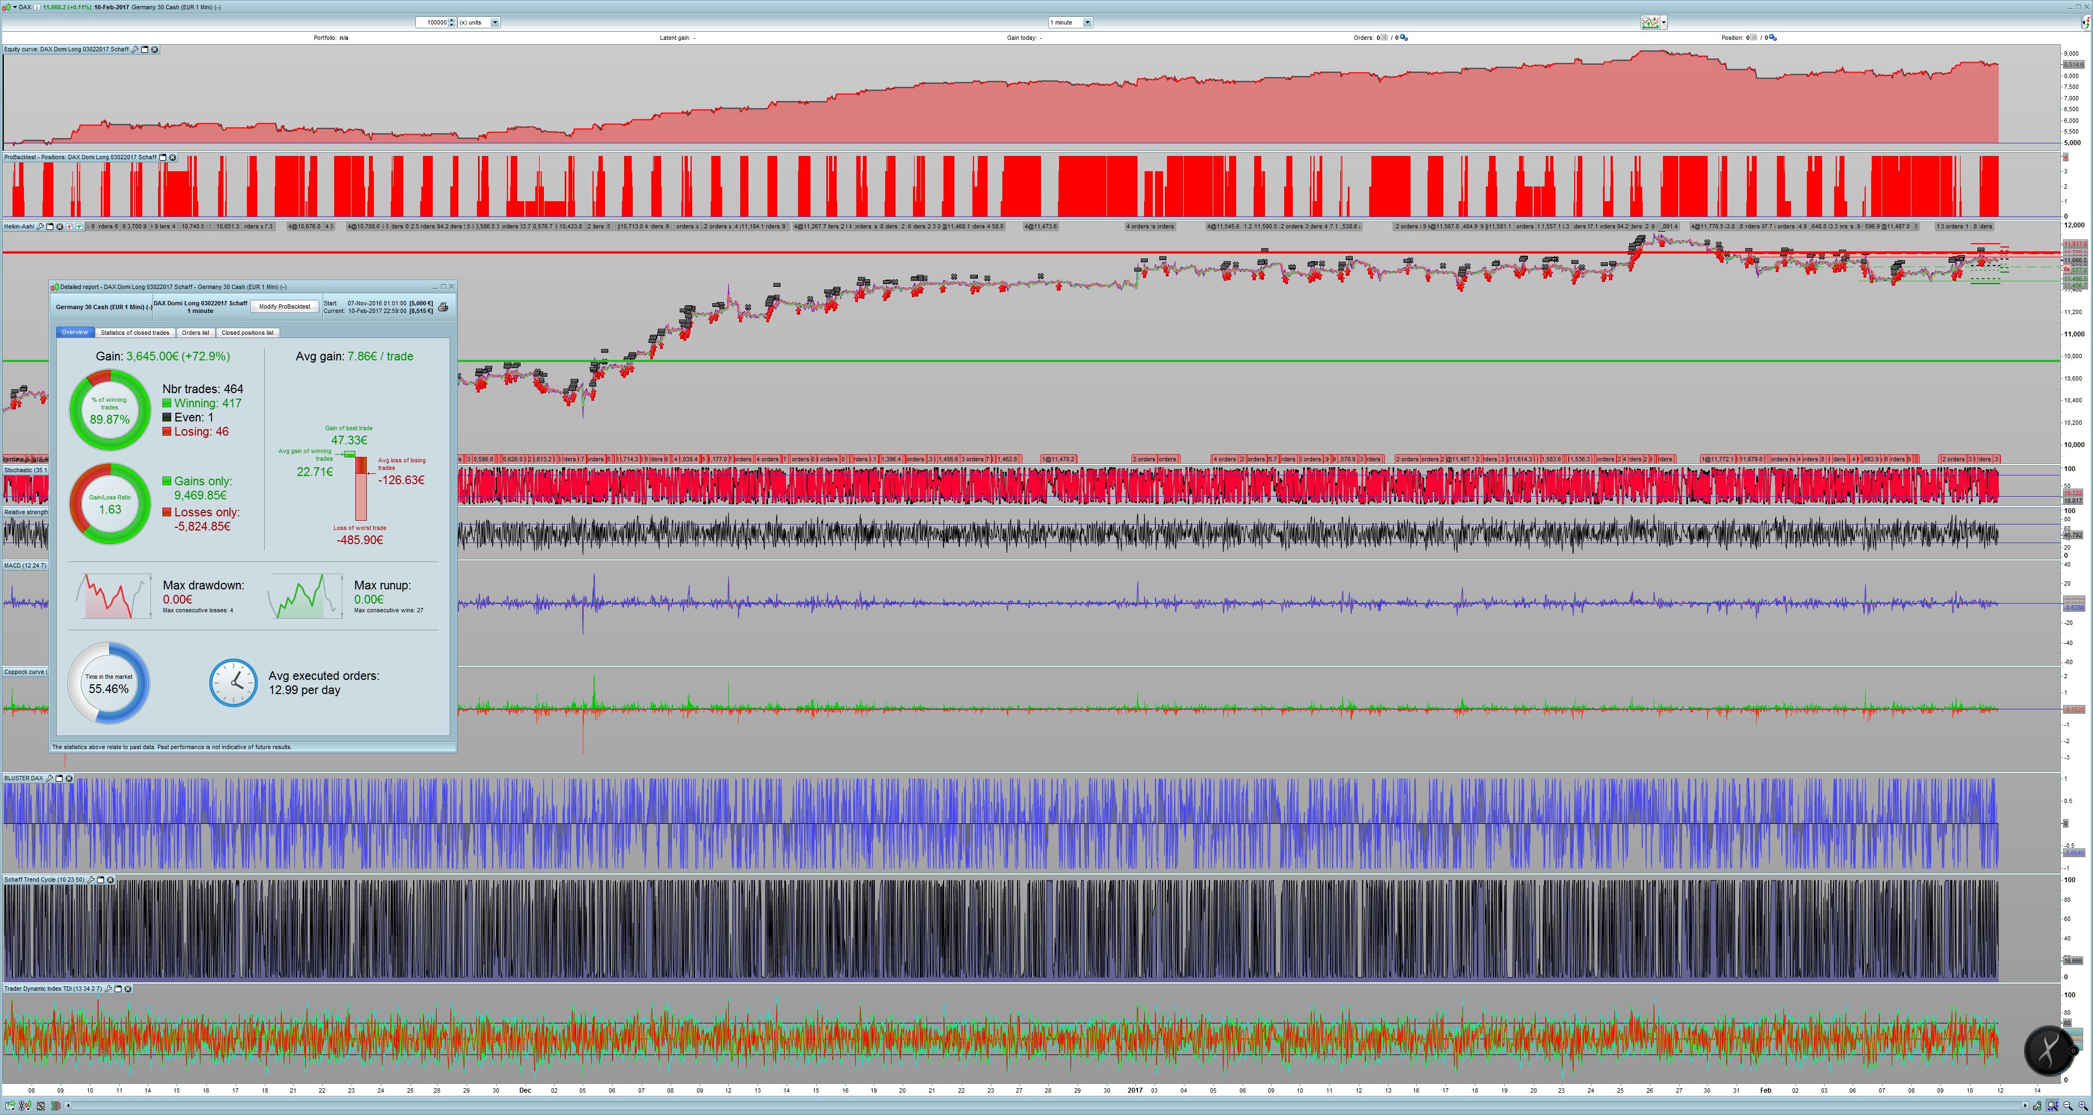
Task: Close positions icon next to Position count
Action: pos(1754,38)
